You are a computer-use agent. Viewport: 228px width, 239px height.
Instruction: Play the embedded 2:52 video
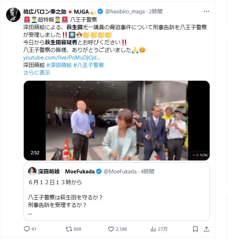point(117,120)
